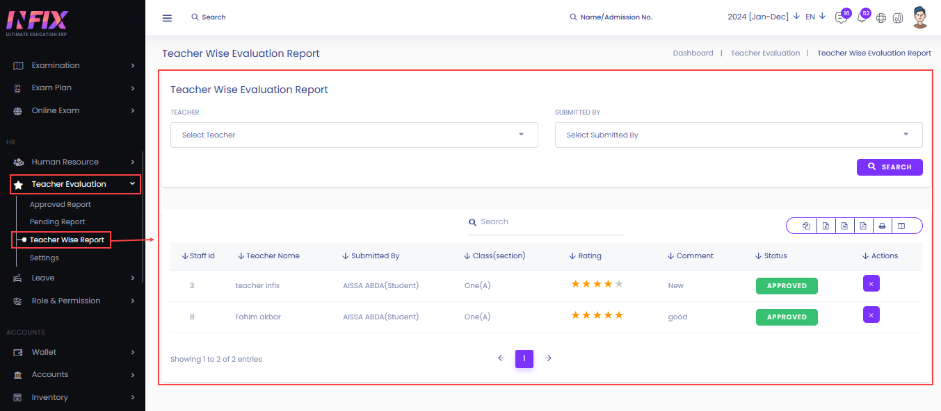The height and width of the screenshot is (411, 941).
Task: Go to previous page arrow
Action: coord(501,358)
